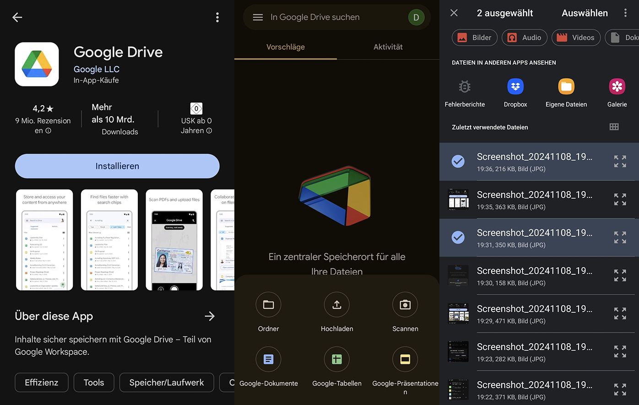The image size is (639, 405).
Task: Expand preview of the 19:23 screenshot
Action: coord(620,352)
